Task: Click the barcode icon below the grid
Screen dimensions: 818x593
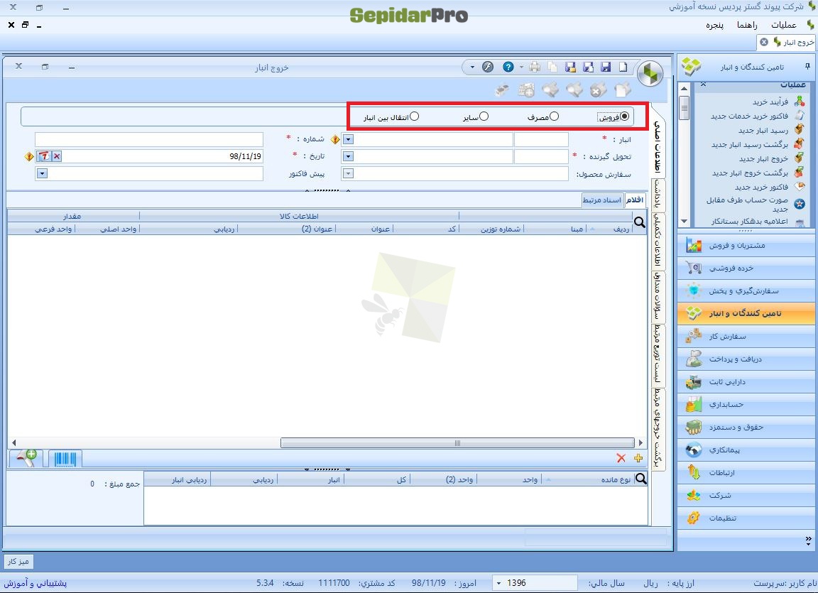Action: [65, 459]
